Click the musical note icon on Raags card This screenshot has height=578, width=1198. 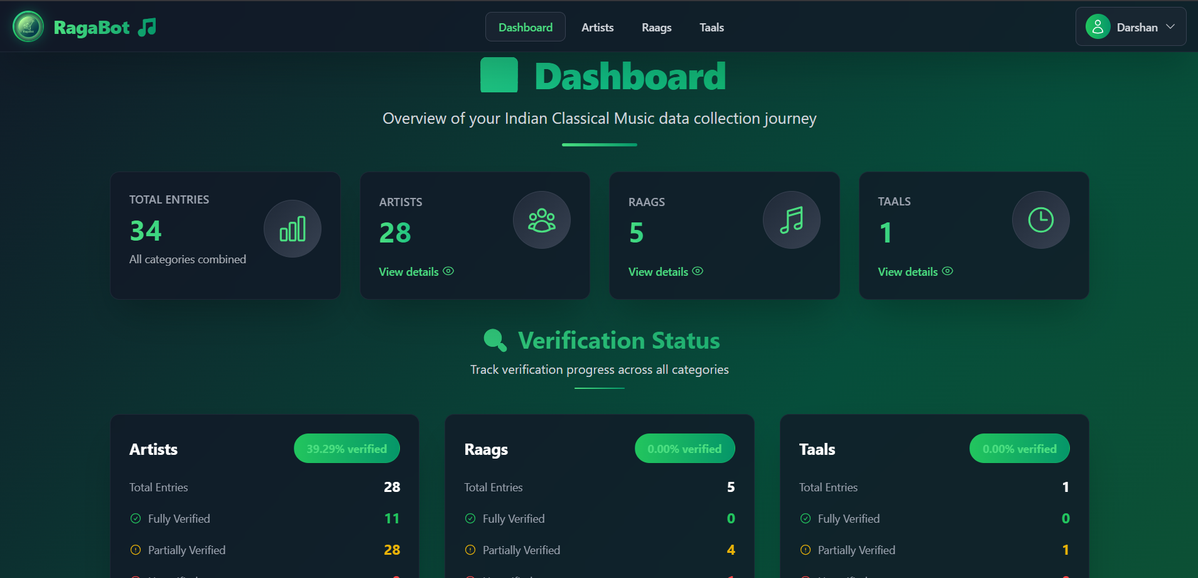pos(791,219)
